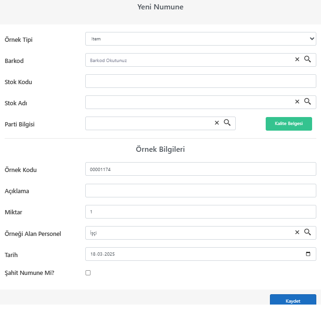321x313 pixels.
Task: Open the Örnek Tipi dropdown
Action: 201,39
